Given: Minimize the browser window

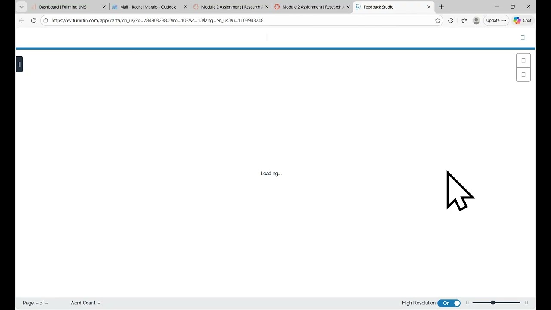Looking at the screenshot, I should coord(497,7).
